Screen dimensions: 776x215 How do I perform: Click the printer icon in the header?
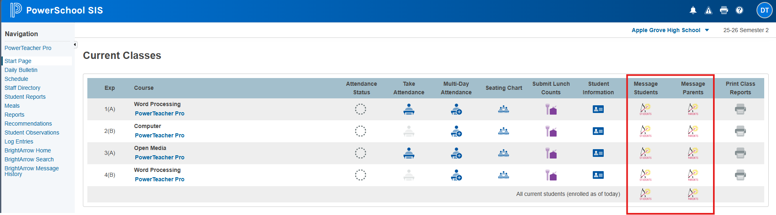724,11
